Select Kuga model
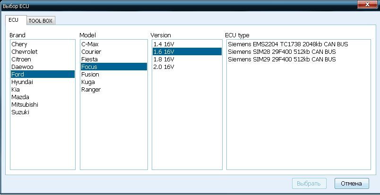 [x=114, y=82]
